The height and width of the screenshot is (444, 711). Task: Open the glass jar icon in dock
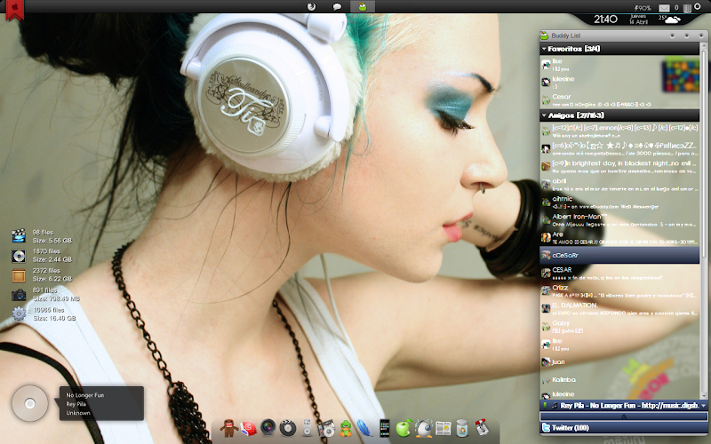tap(462, 428)
